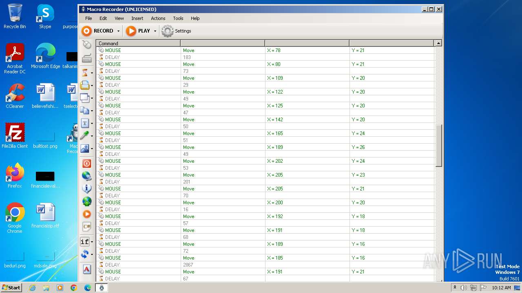The height and width of the screenshot is (293, 522).
Task: Click the RECORD button
Action: [x=98, y=31]
